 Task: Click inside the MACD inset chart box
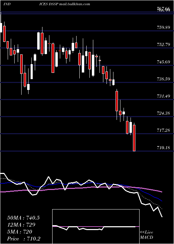[x=96, y=227]
